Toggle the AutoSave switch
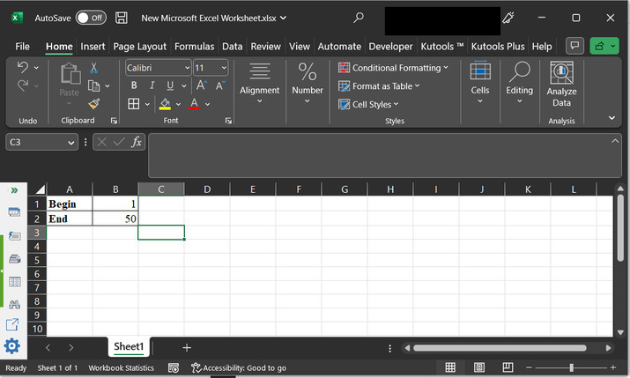The height and width of the screenshot is (378, 630). [91, 18]
